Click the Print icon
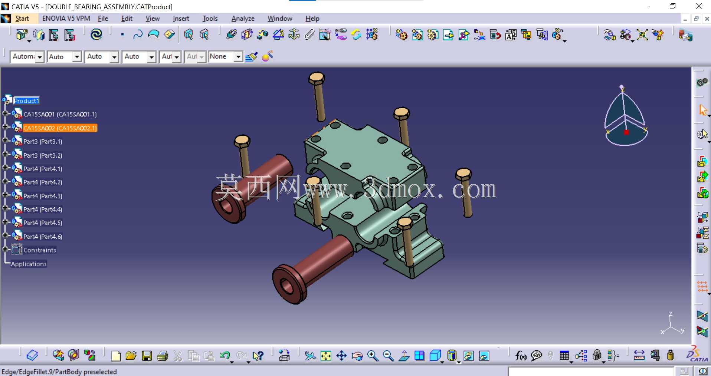This screenshot has width=711, height=376. (x=163, y=356)
